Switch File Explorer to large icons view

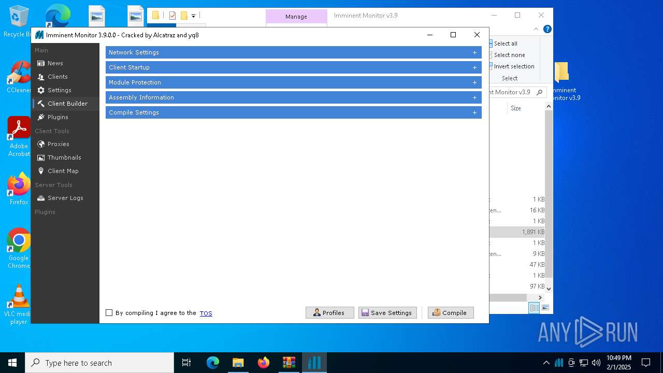tap(545, 308)
